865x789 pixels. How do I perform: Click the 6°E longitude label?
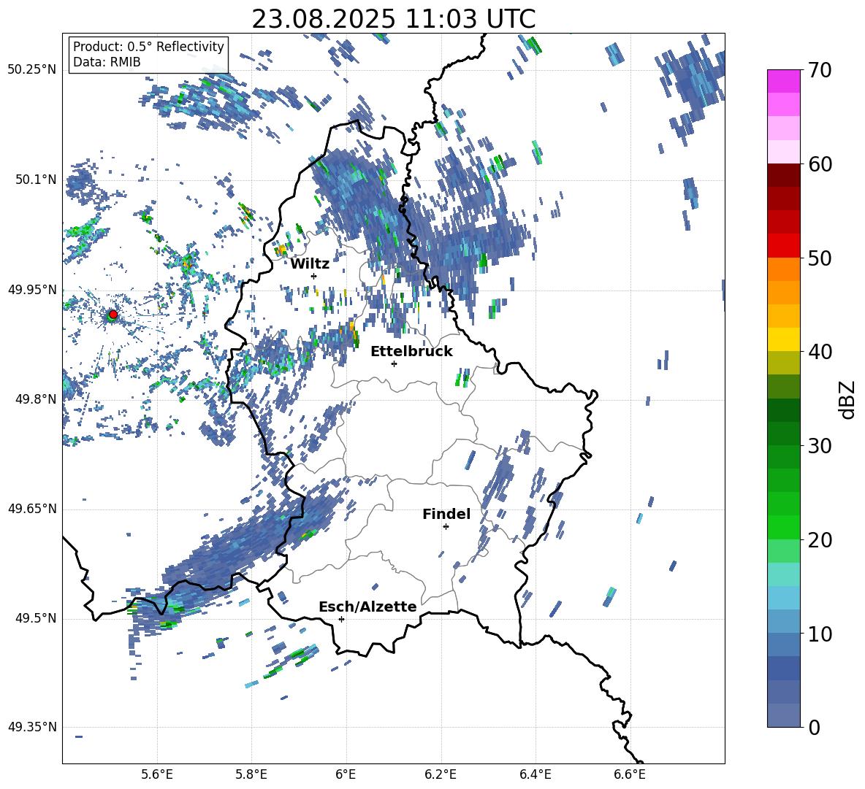346,775
